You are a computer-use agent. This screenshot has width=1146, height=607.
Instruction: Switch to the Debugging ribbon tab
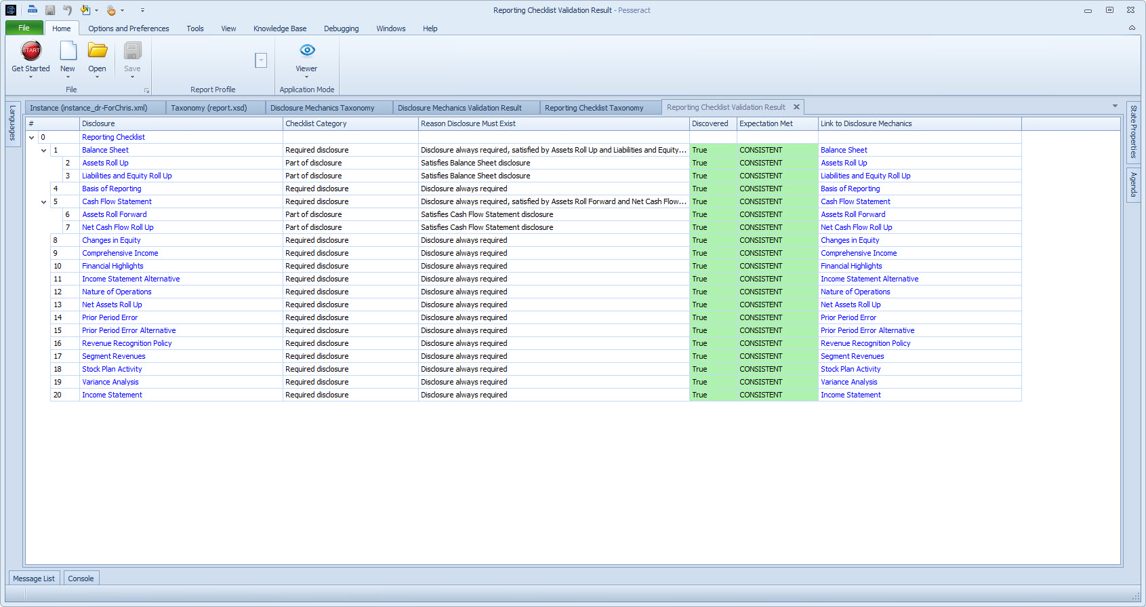pos(342,28)
